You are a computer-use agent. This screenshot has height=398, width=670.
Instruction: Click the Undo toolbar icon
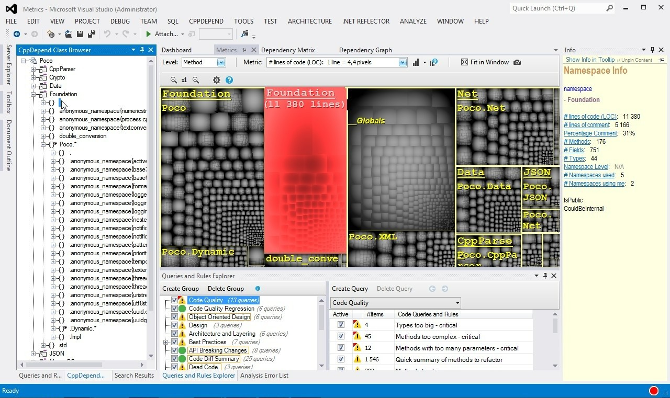click(x=107, y=34)
